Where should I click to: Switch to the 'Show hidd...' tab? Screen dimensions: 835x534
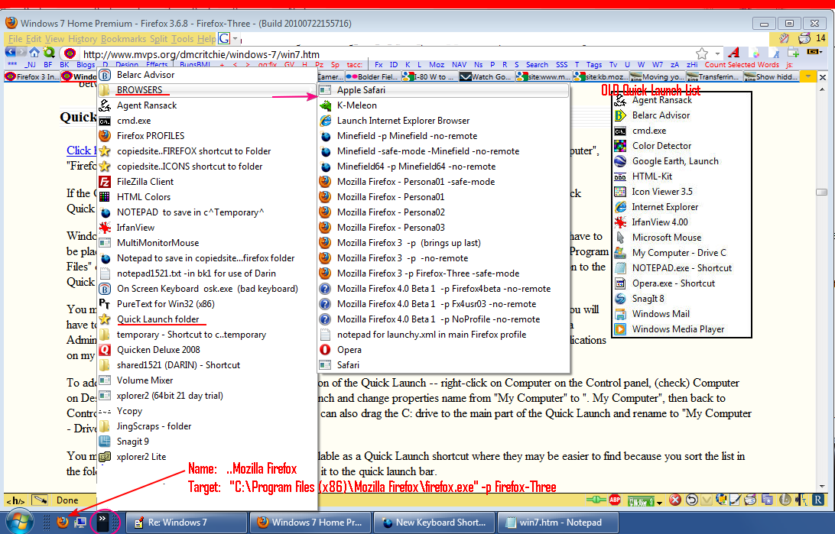point(772,77)
